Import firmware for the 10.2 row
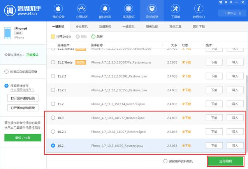This screenshot has width=248, height=169. (235, 145)
